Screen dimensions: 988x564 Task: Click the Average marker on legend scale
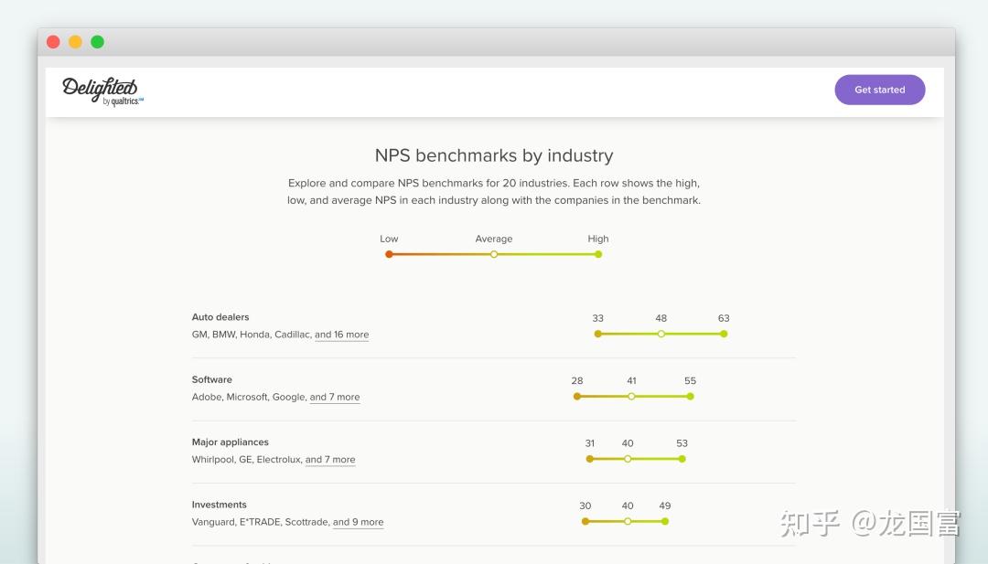coord(494,254)
